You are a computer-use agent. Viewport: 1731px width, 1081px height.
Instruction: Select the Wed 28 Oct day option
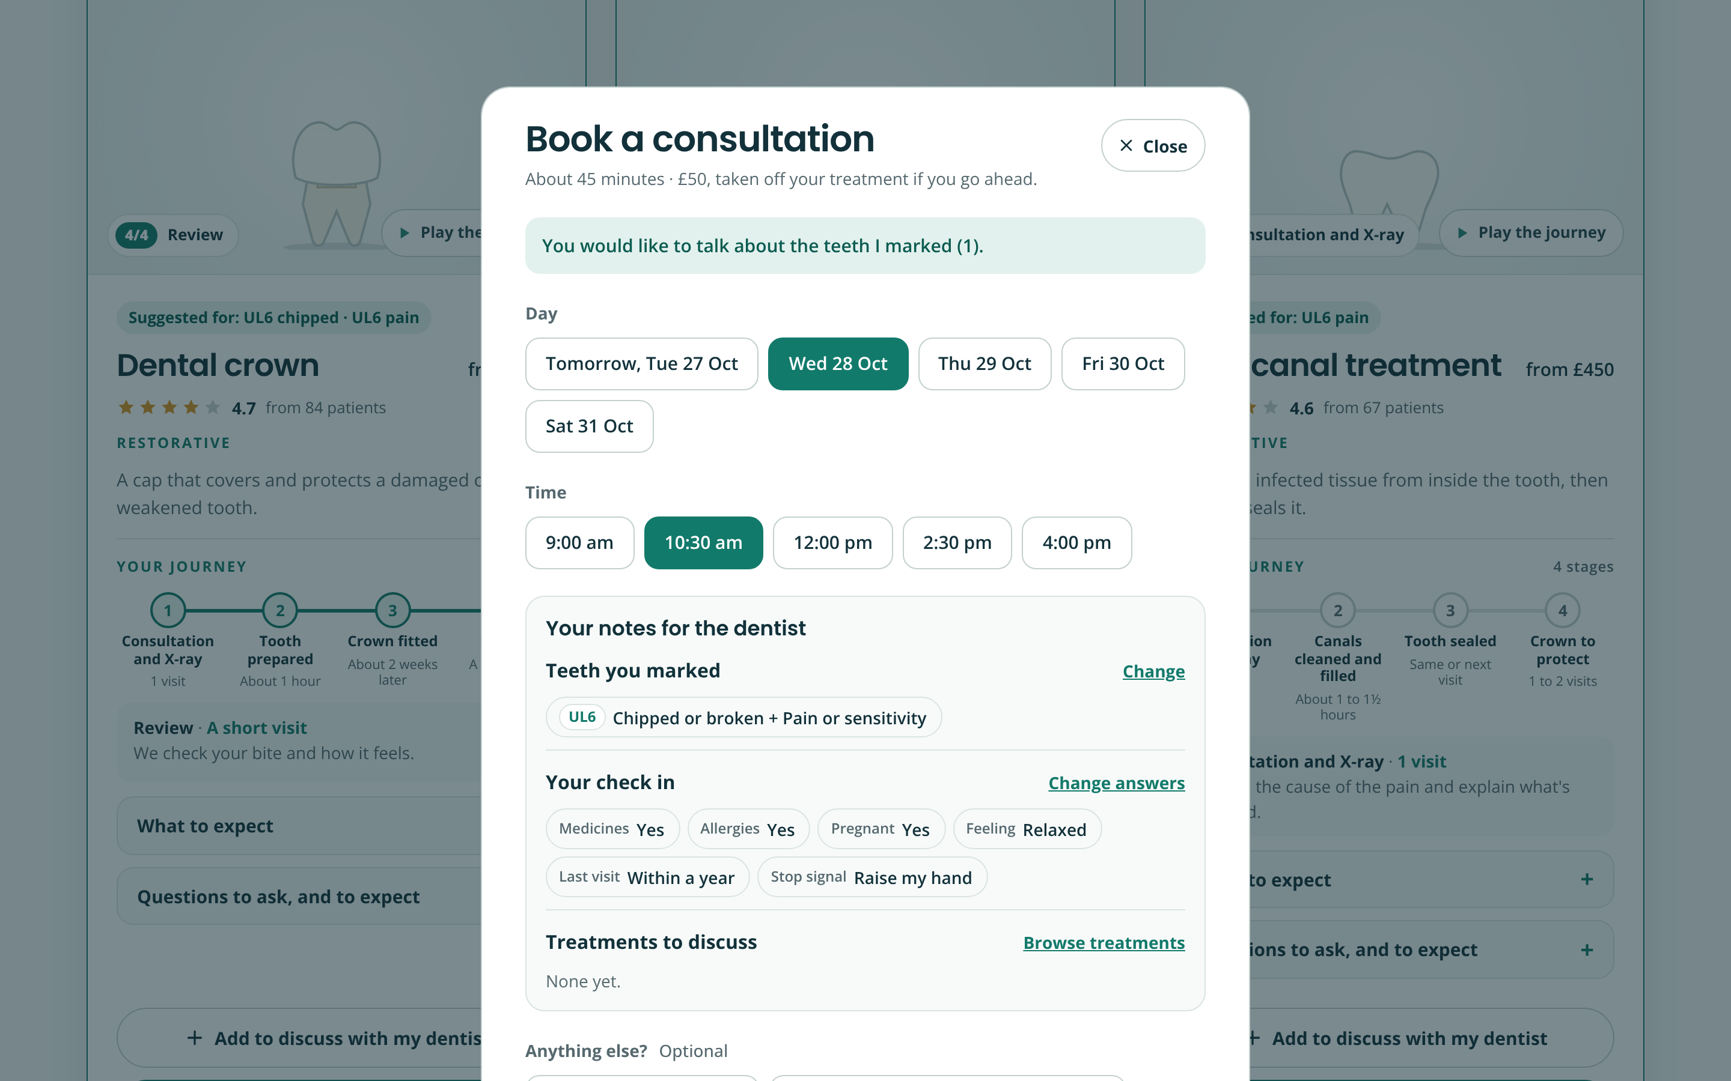click(x=838, y=364)
